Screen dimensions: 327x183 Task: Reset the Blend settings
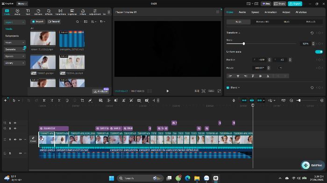(312, 88)
